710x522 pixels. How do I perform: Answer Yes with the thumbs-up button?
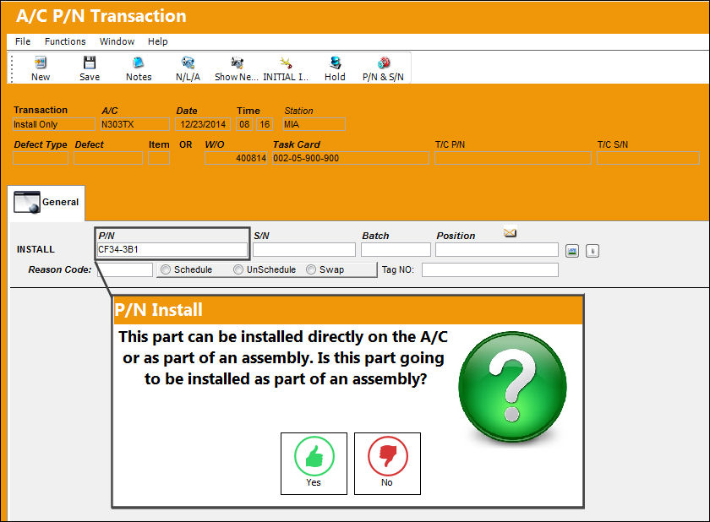[314, 463]
